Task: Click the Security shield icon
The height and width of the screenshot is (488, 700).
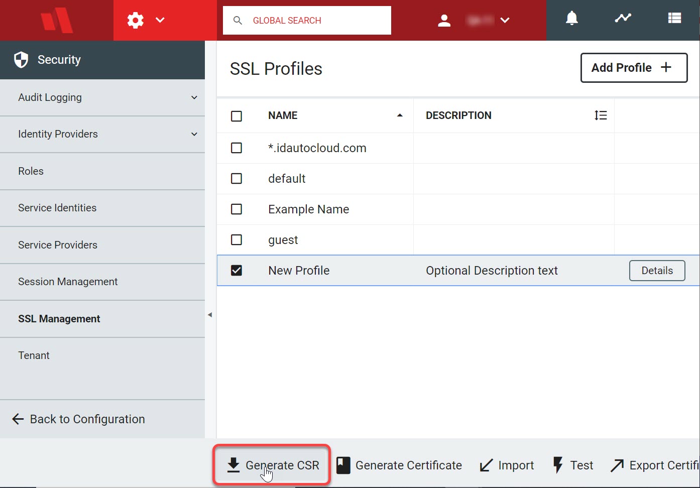Action: coord(21,60)
